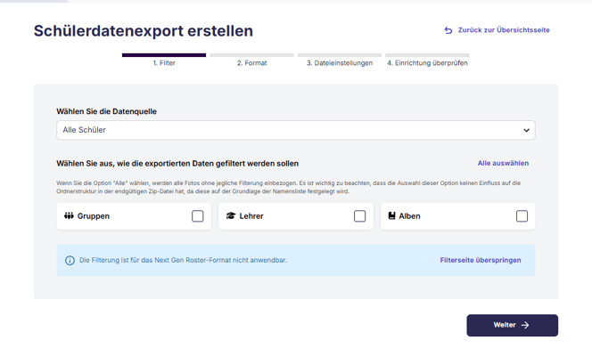
Task: Click the back arrow icon beside Zurück zur Übersichtsseite
Action: (448, 30)
